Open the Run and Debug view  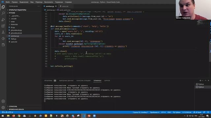[x=3, y=20]
